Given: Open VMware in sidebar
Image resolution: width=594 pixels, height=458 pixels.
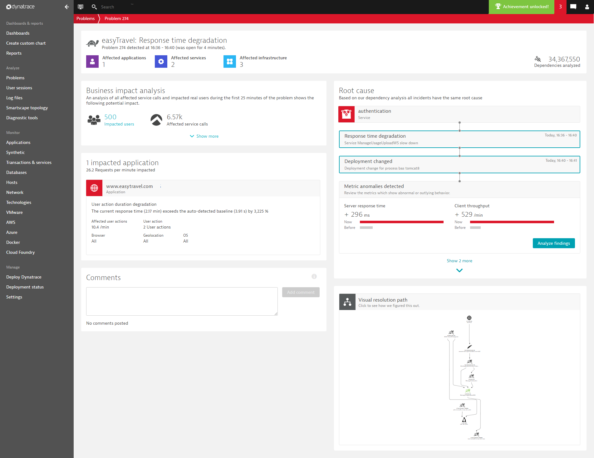Looking at the screenshot, I should coord(14,212).
